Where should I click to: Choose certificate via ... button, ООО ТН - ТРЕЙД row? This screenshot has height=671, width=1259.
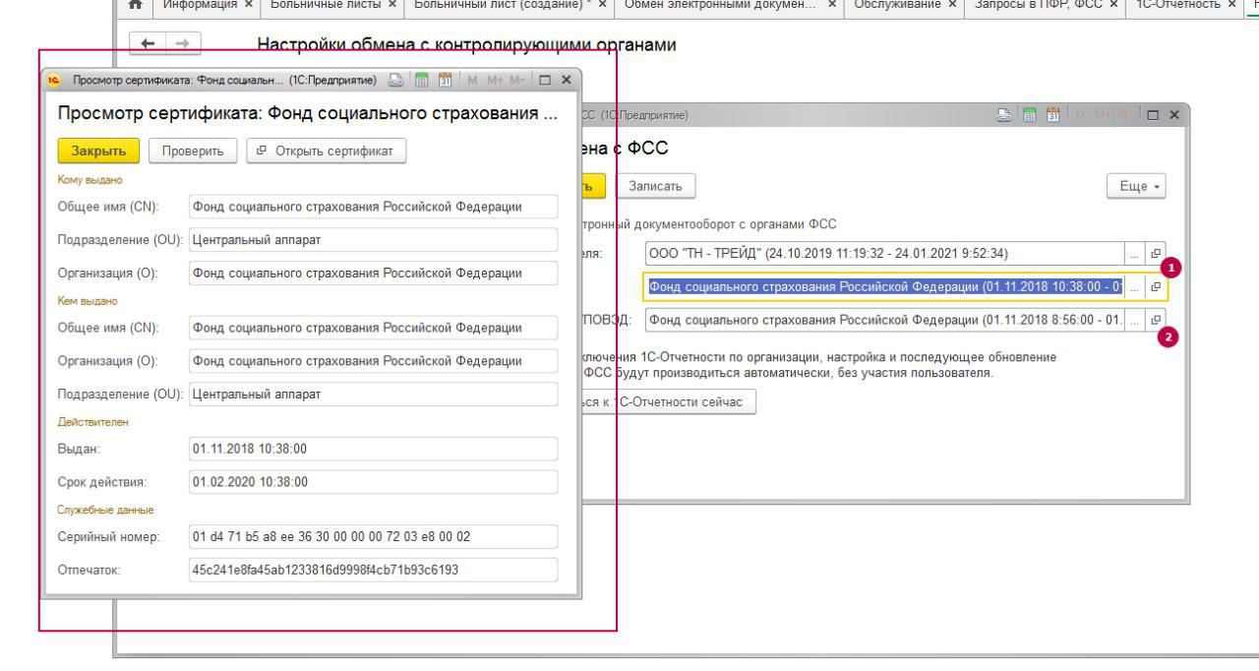tap(1136, 253)
